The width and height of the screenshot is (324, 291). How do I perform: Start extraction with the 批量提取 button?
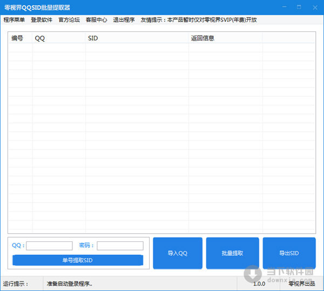point(232,253)
